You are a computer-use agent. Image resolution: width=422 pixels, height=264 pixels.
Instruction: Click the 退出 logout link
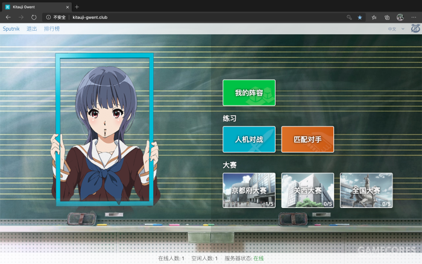tap(32, 28)
